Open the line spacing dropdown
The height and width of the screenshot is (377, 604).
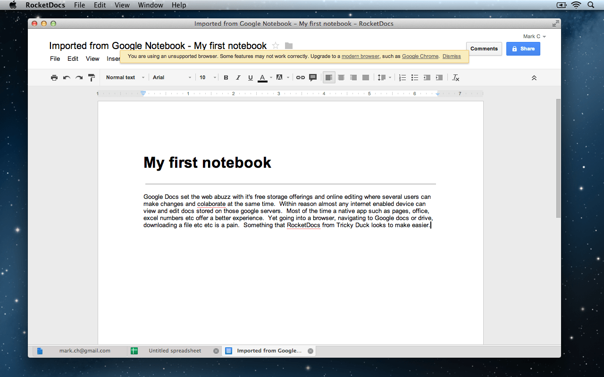click(x=384, y=78)
